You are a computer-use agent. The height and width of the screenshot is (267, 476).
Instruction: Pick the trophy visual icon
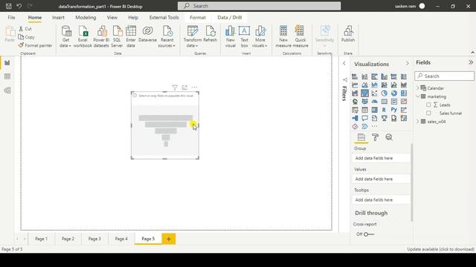(384, 119)
